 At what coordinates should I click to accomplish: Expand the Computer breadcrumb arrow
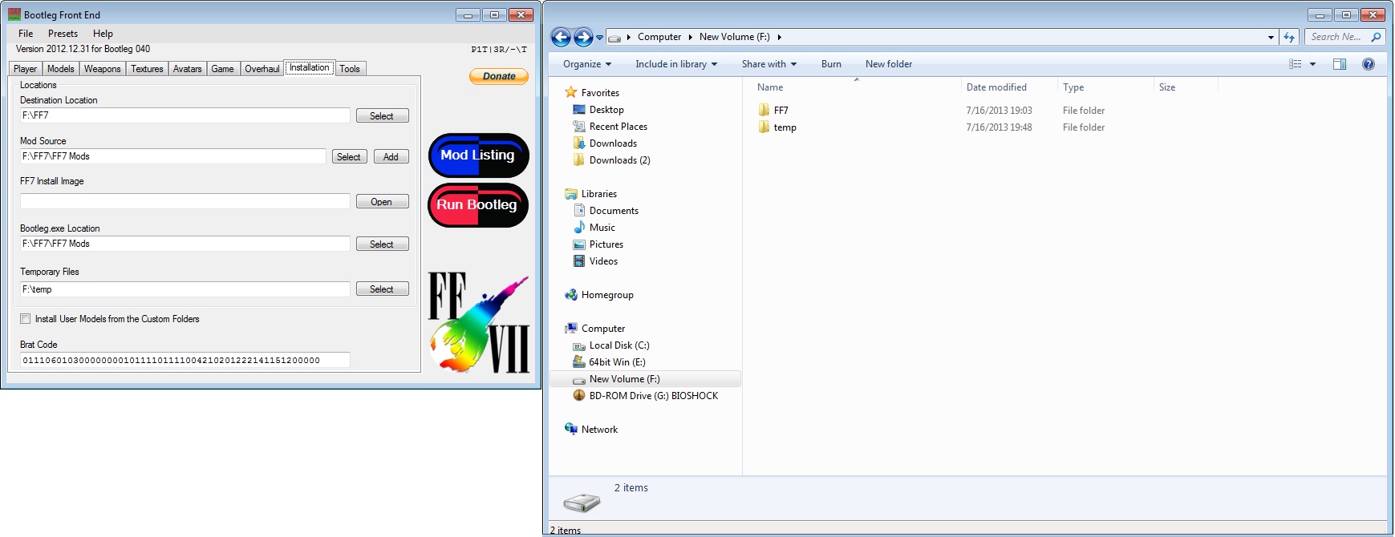690,37
